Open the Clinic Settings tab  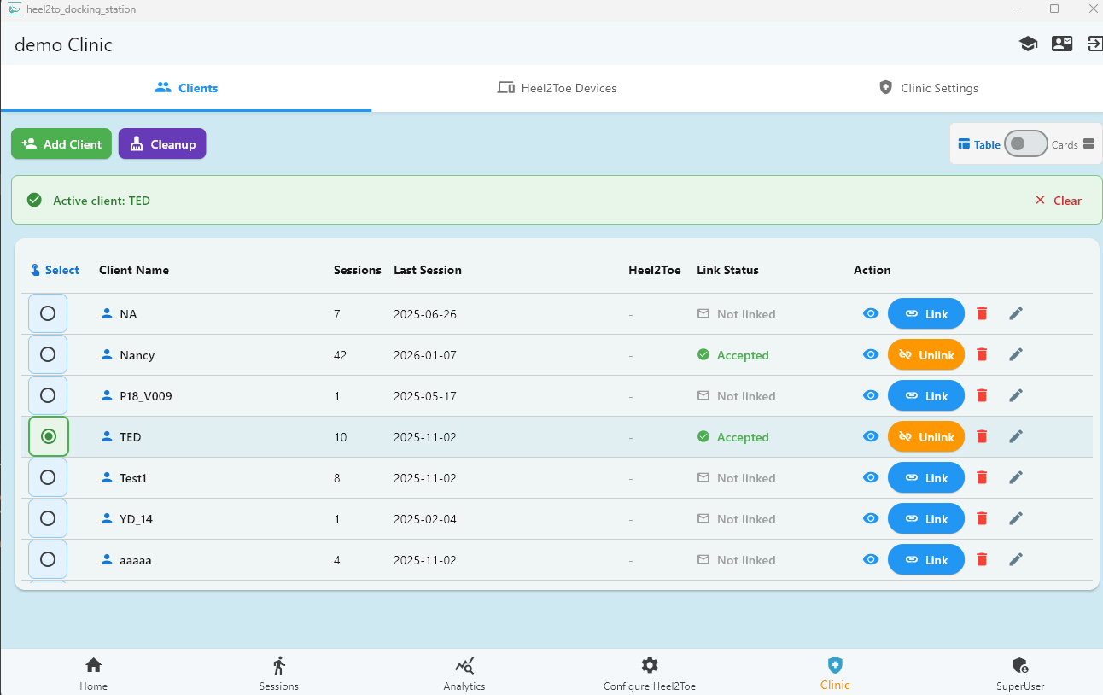(x=928, y=88)
